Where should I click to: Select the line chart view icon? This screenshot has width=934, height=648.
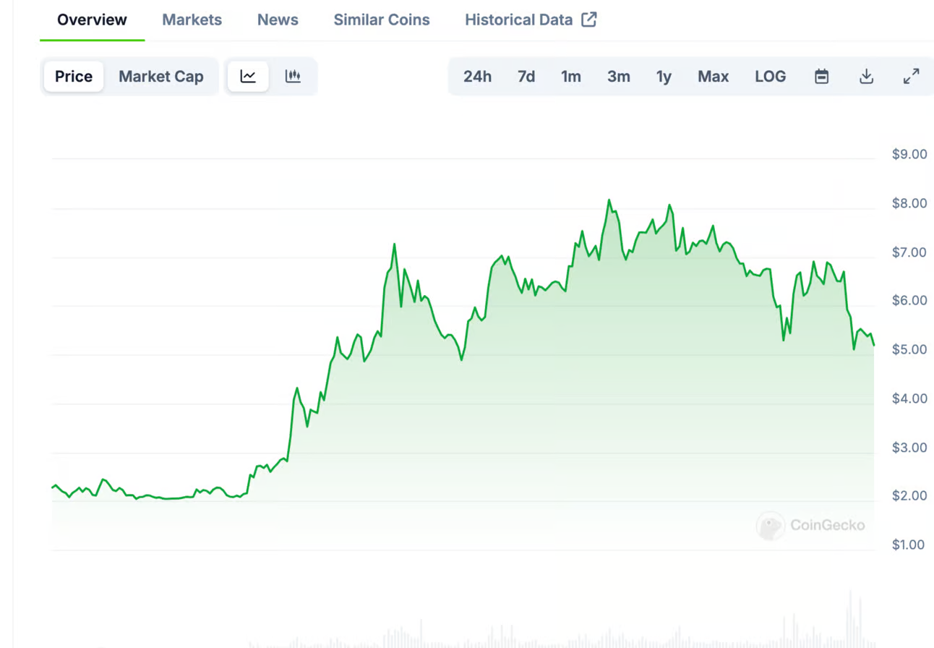tap(248, 77)
